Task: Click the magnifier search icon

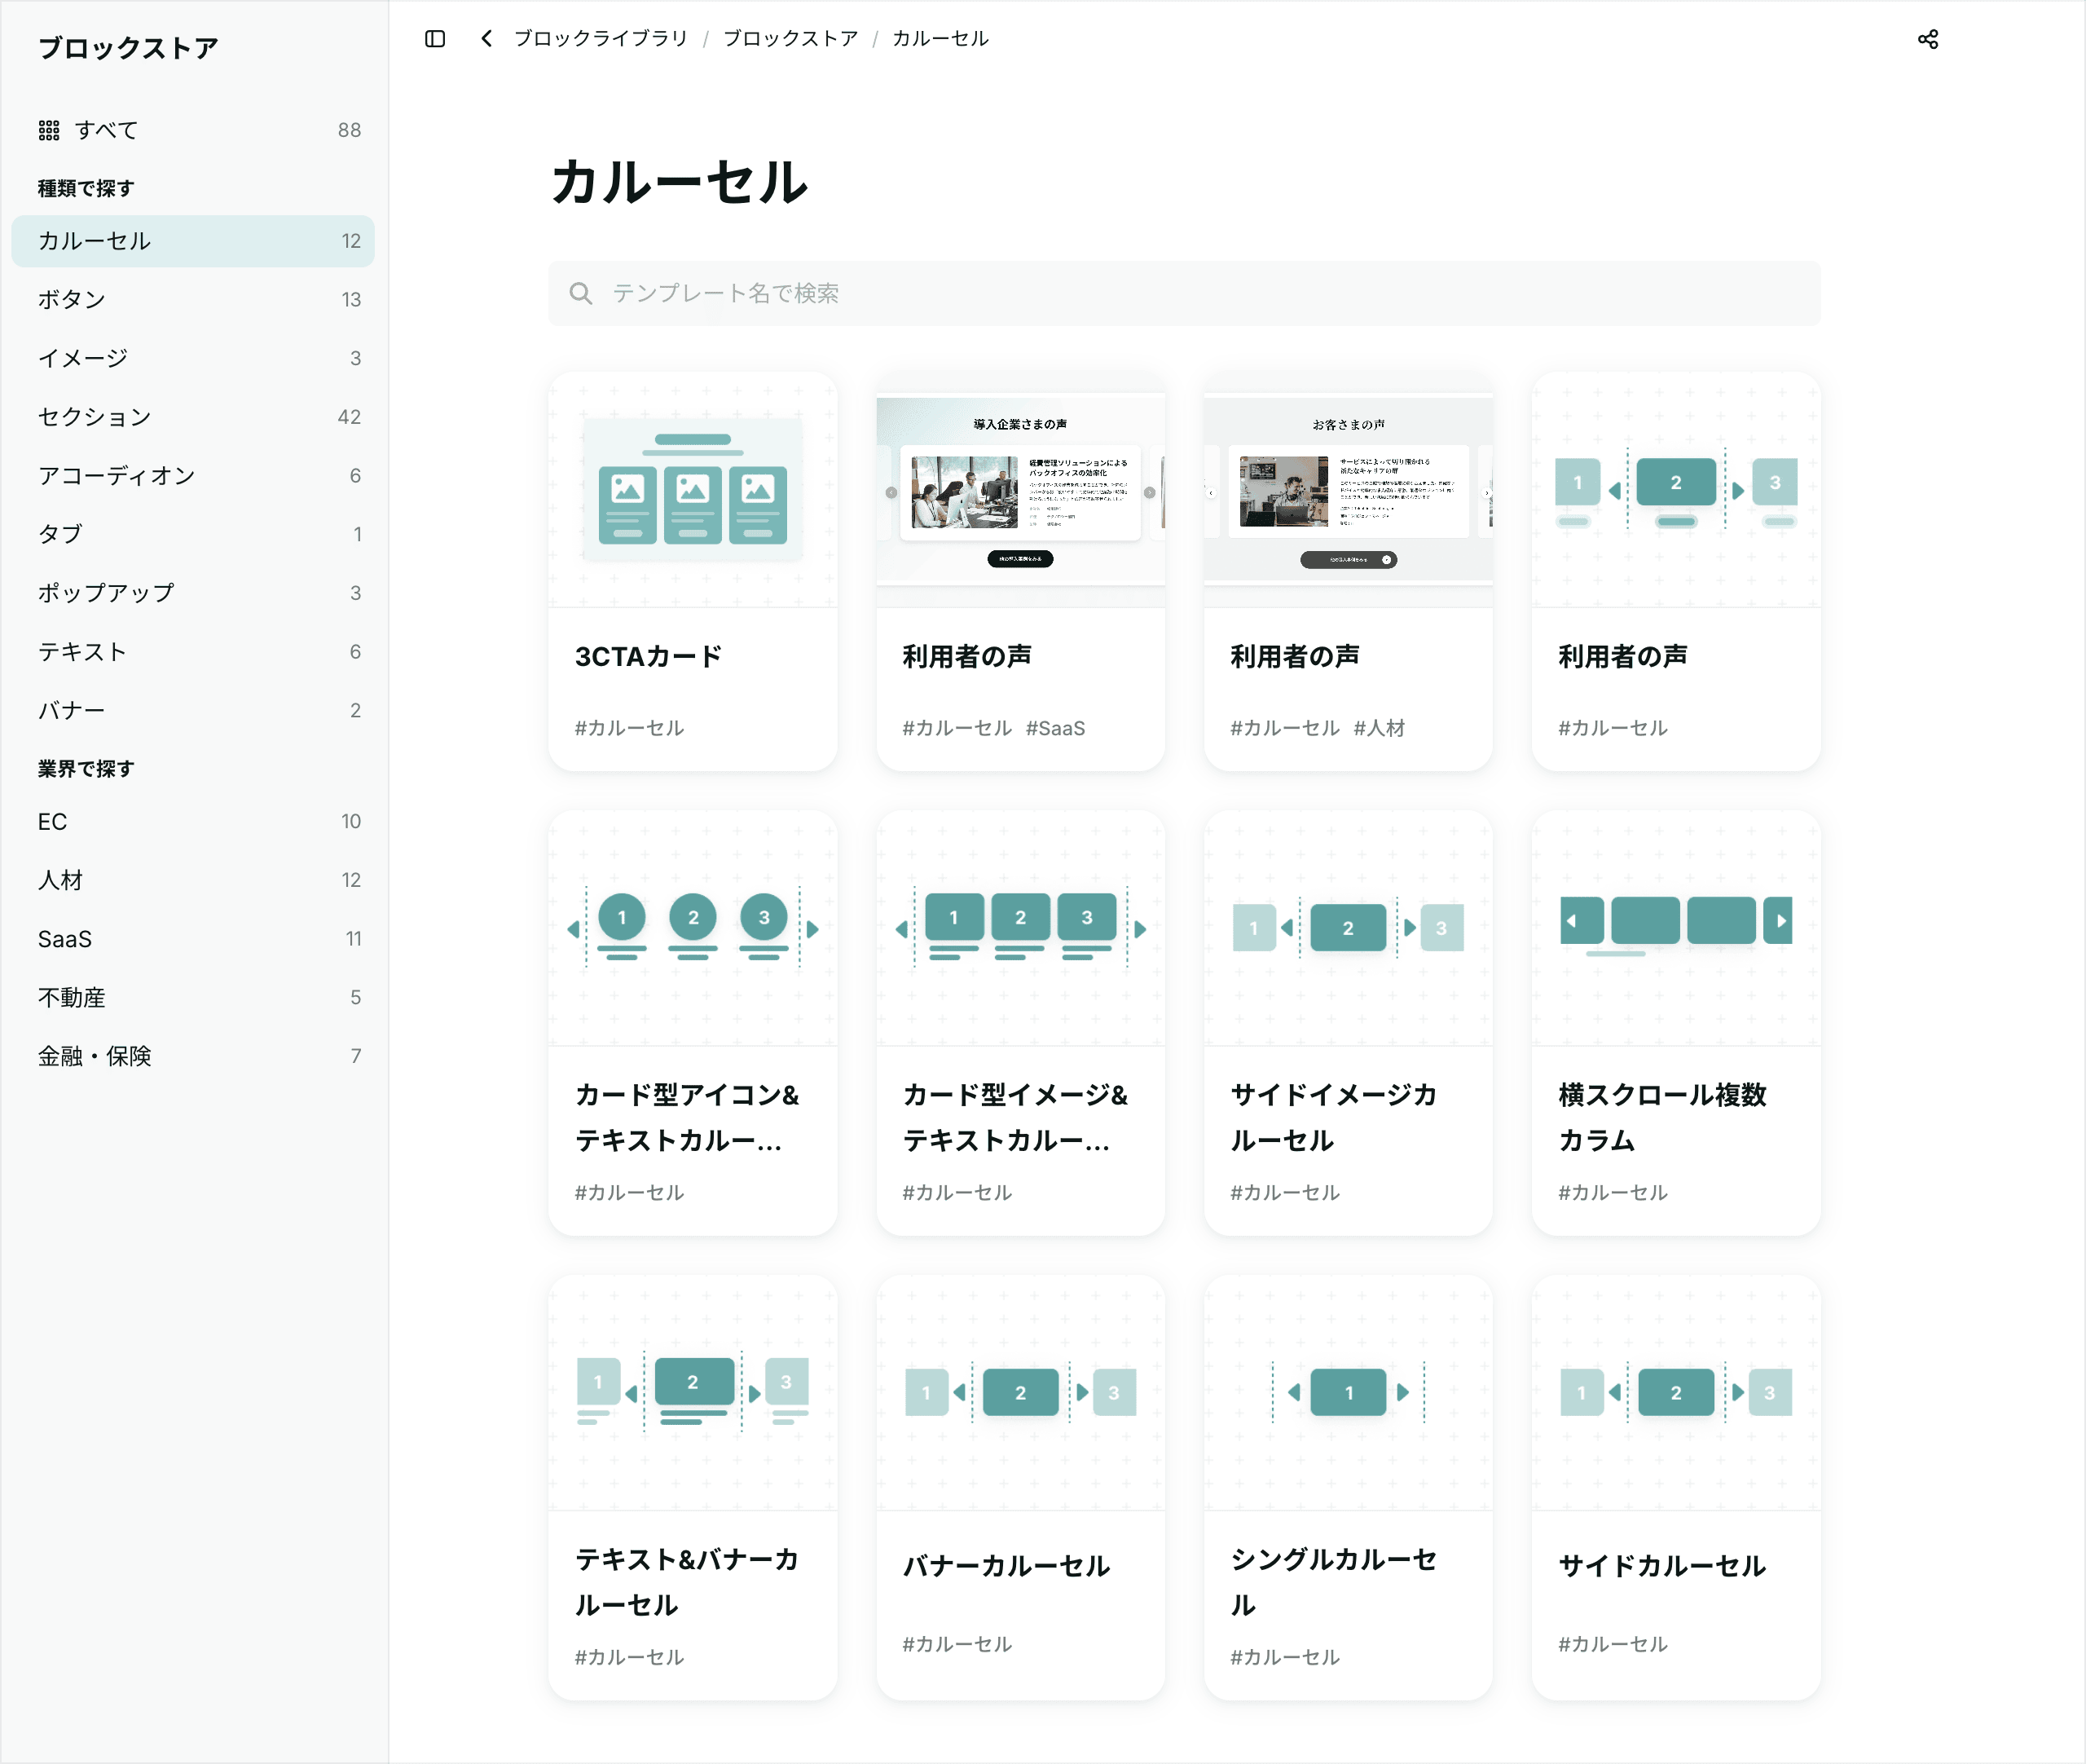Action: click(x=581, y=293)
